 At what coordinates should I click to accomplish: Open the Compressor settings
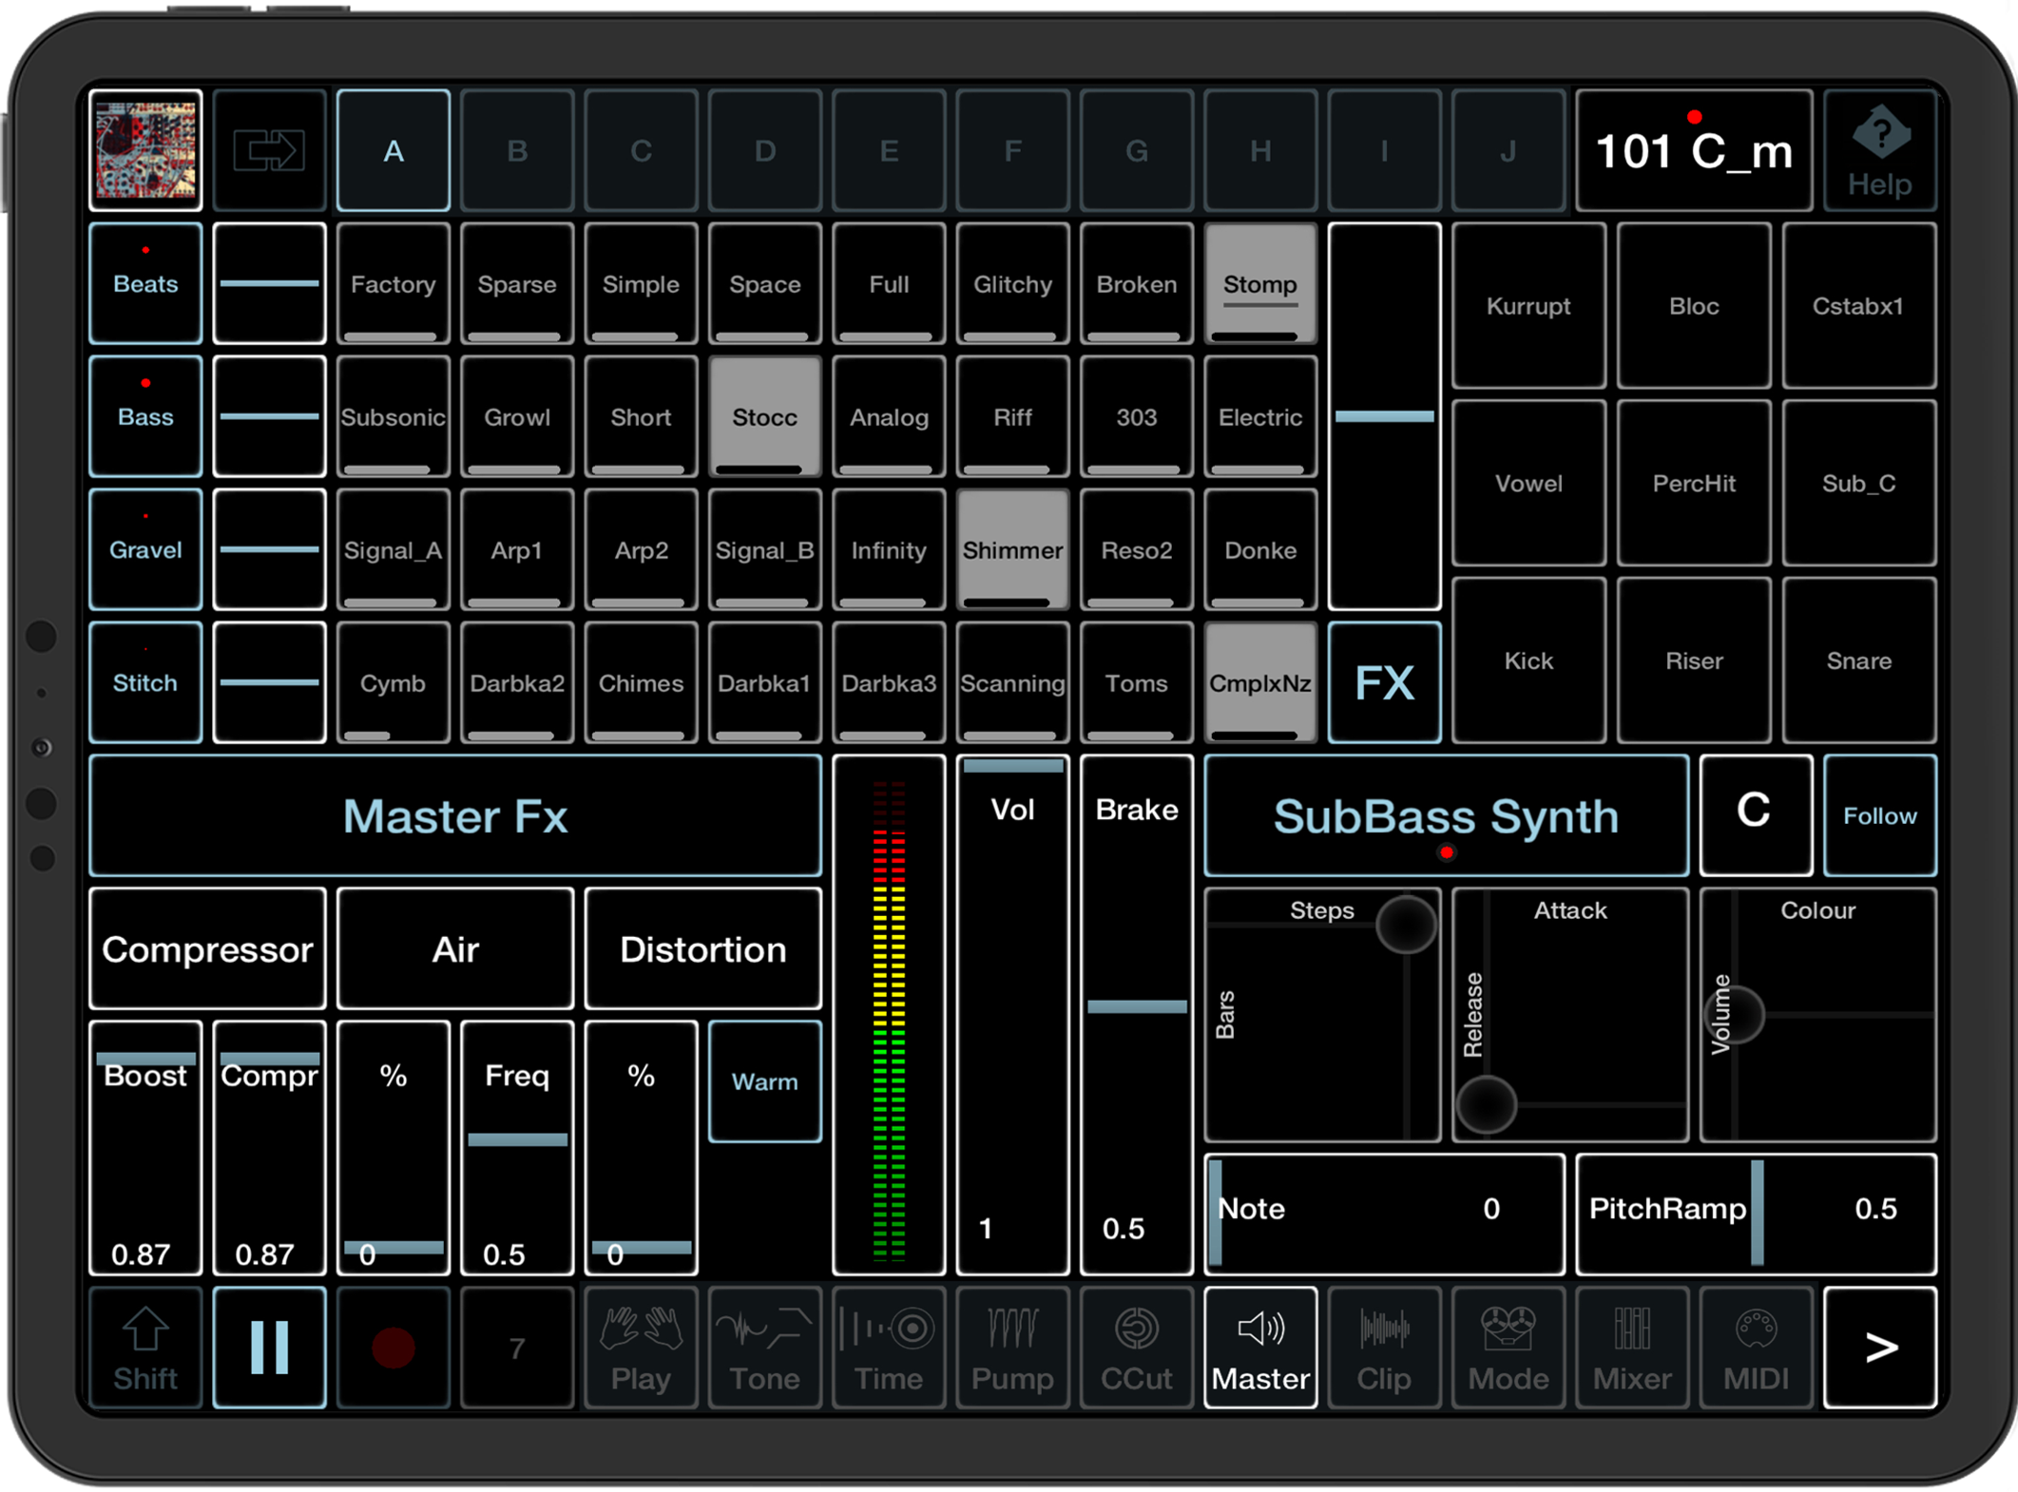tap(207, 947)
